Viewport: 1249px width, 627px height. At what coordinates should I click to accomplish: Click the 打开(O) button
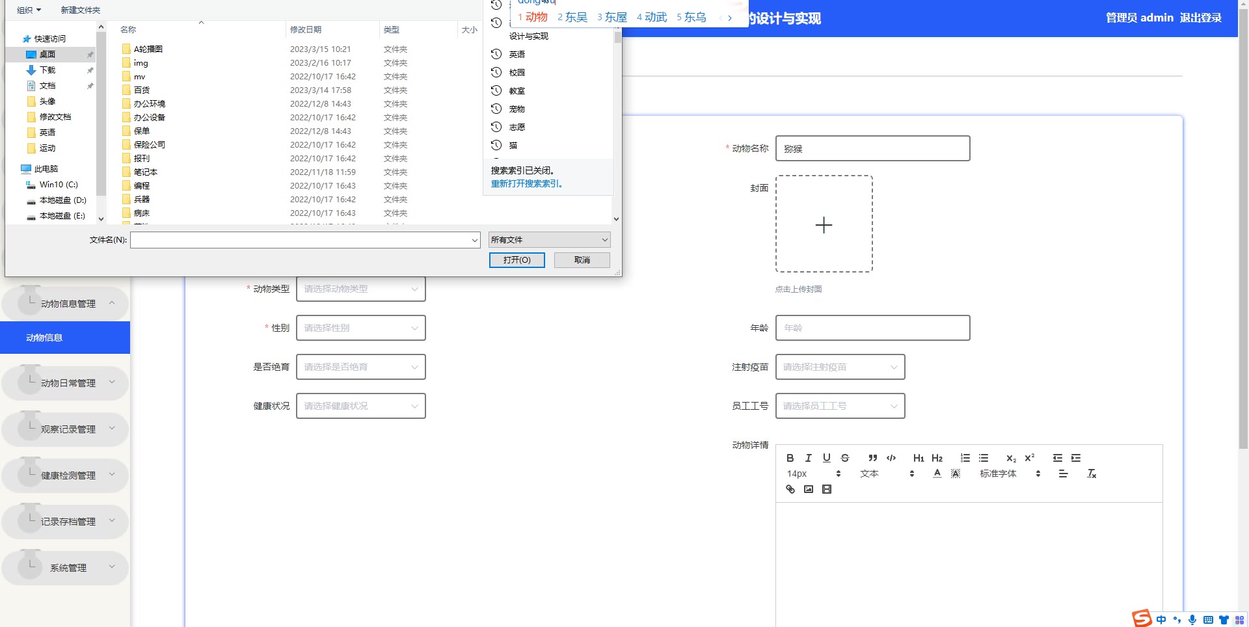(x=517, y=260)
